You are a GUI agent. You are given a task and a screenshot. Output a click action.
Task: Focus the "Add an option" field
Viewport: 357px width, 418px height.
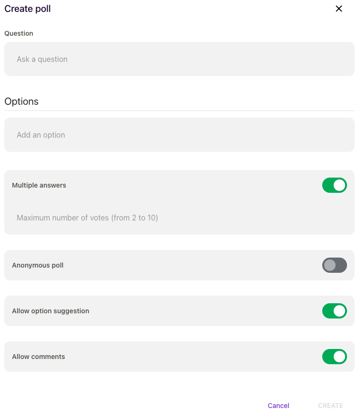click(178, 135)
